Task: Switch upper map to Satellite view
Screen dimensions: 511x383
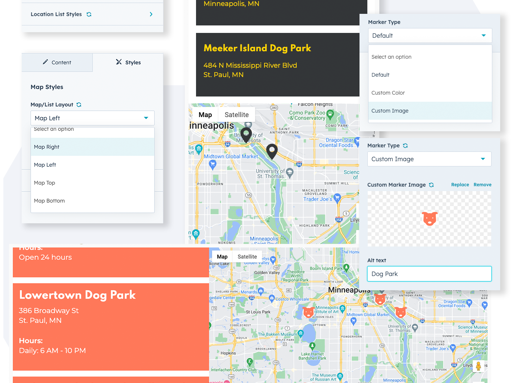Action: tap(236, 115)
